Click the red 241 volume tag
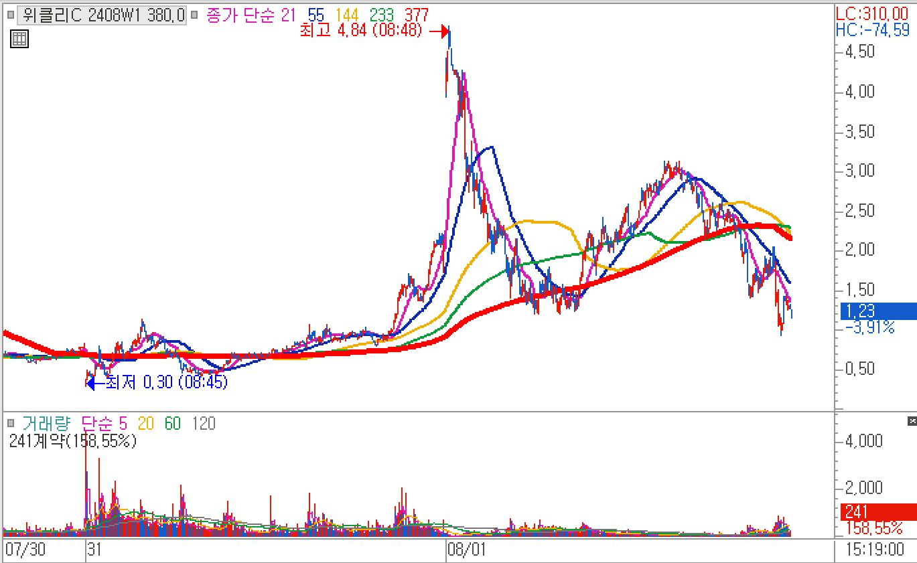917x563 pixels. pos(878,513)
